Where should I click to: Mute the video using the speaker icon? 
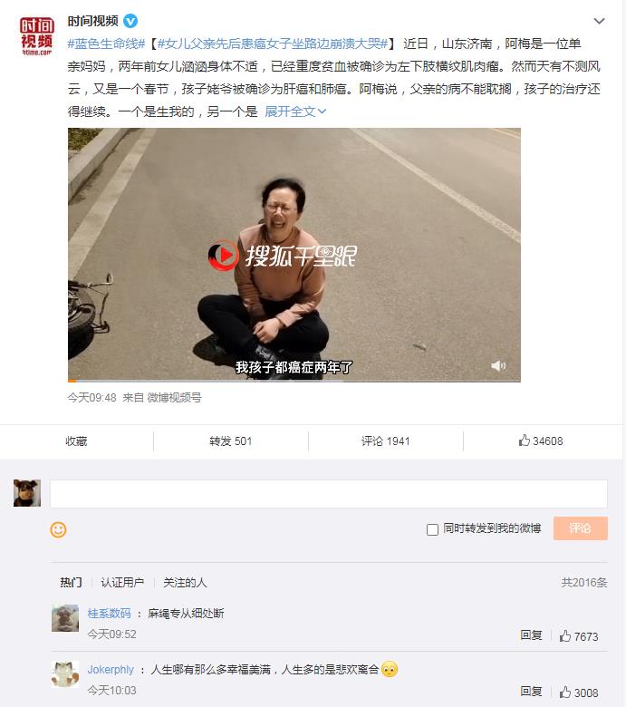click(x=498, y=365)
